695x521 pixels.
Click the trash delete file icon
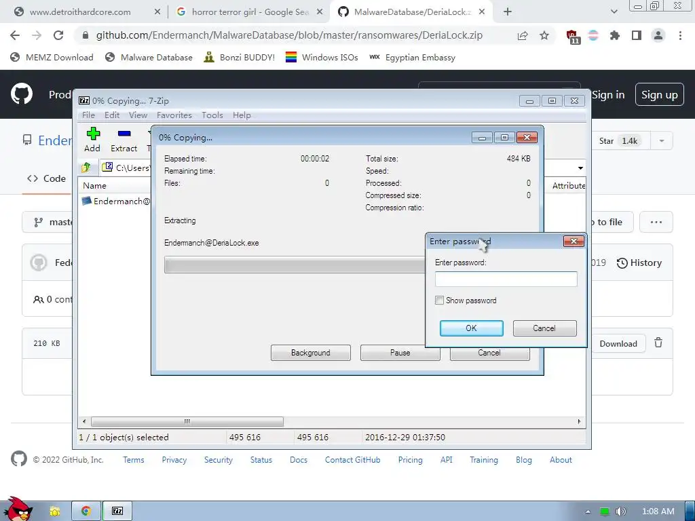point(658,343)
